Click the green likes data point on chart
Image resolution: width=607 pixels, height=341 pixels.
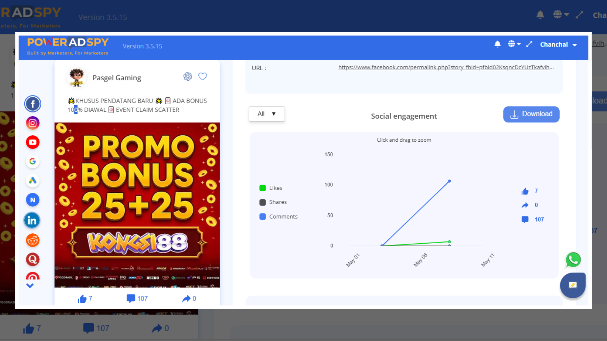(x=450, y=242)
